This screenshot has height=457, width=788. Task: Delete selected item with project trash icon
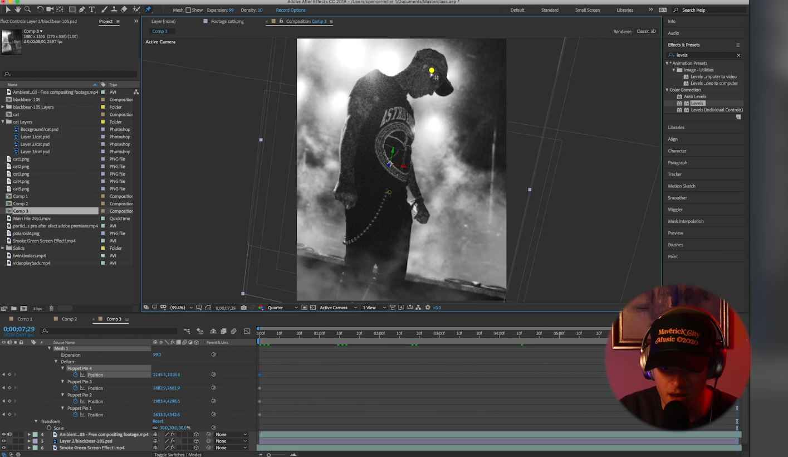(x=51, y=309)
